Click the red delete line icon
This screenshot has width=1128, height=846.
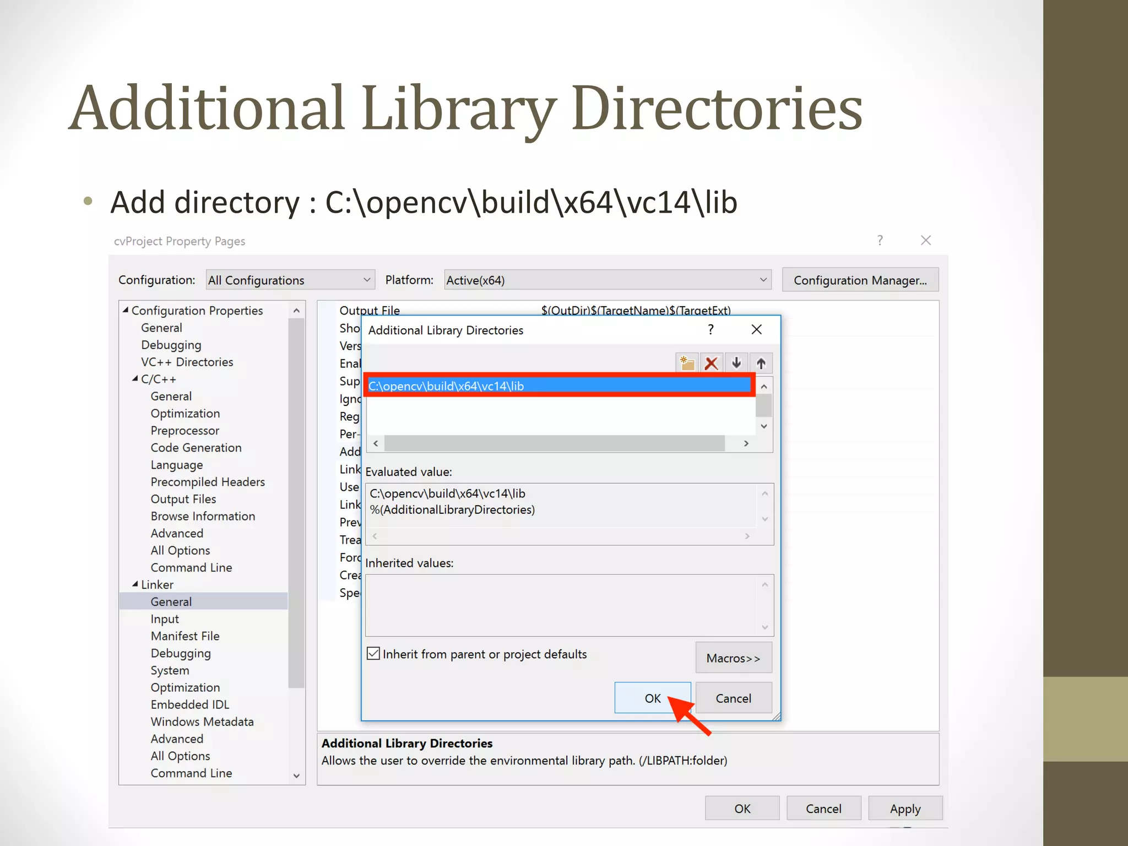(x=712, y=363)
